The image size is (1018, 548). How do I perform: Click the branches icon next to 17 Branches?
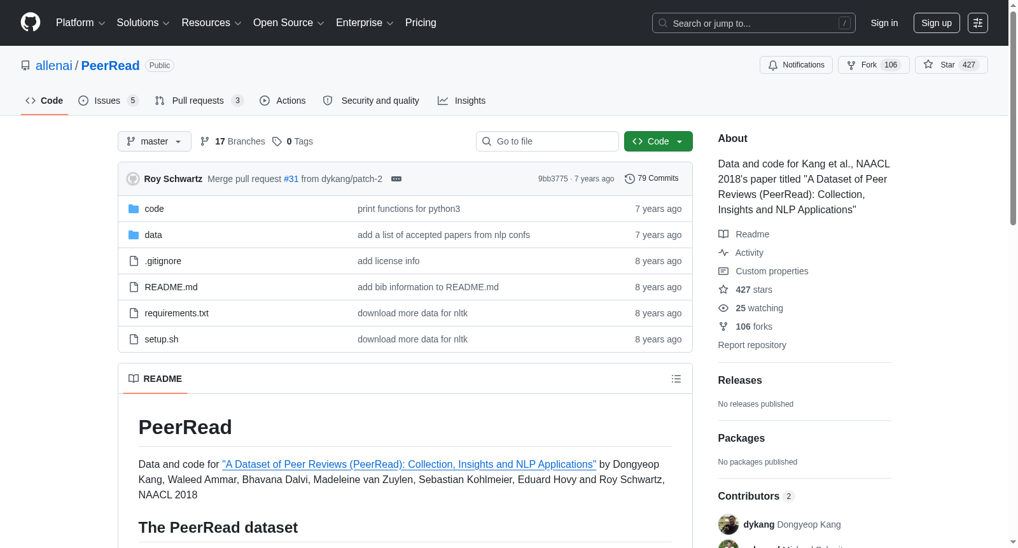pos(205,141)
